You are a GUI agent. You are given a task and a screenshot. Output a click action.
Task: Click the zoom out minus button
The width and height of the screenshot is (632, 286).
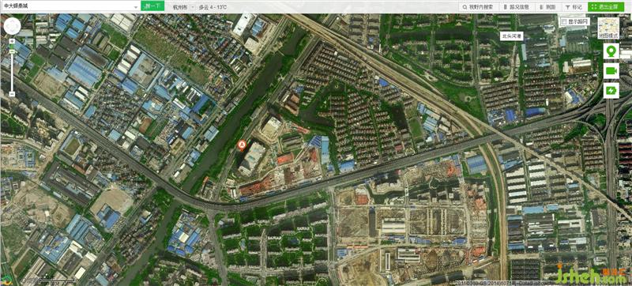click(x=12, y=93)
